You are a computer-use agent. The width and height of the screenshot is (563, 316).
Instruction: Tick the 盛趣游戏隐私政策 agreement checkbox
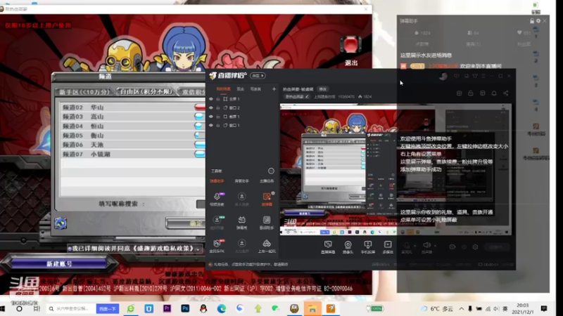coord(70,249)
